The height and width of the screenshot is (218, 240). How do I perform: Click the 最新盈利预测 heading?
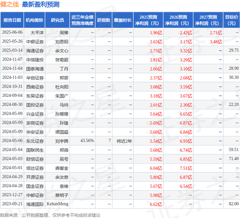pyautogui.click(x=40, y=4)
